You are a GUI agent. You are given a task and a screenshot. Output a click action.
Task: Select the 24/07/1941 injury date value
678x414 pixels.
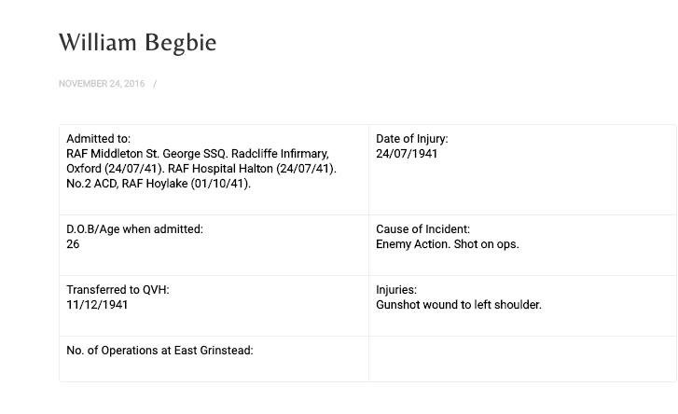tap(407, 154)
